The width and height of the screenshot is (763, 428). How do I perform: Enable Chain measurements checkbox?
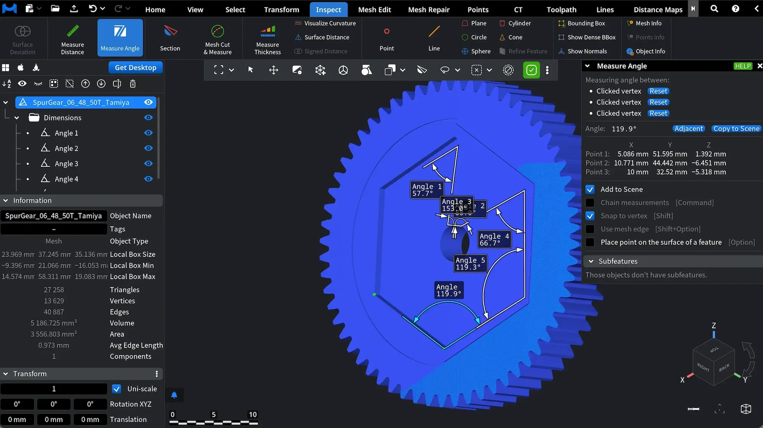point(590,203)
